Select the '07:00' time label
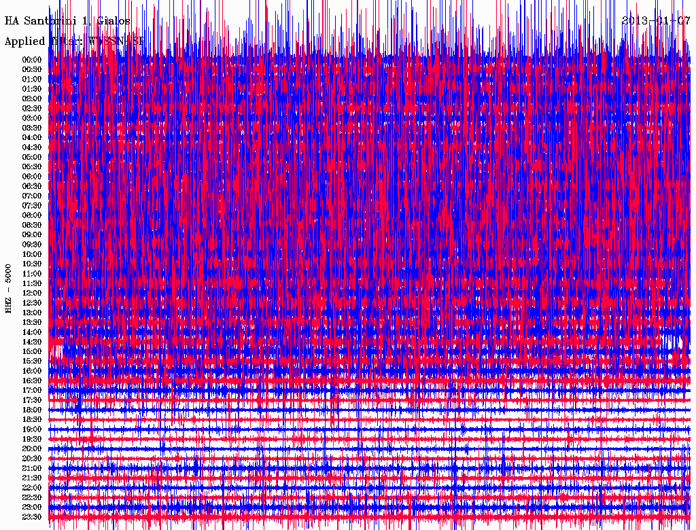The width and height of the screenshot is (696, 530). (32, 196)
